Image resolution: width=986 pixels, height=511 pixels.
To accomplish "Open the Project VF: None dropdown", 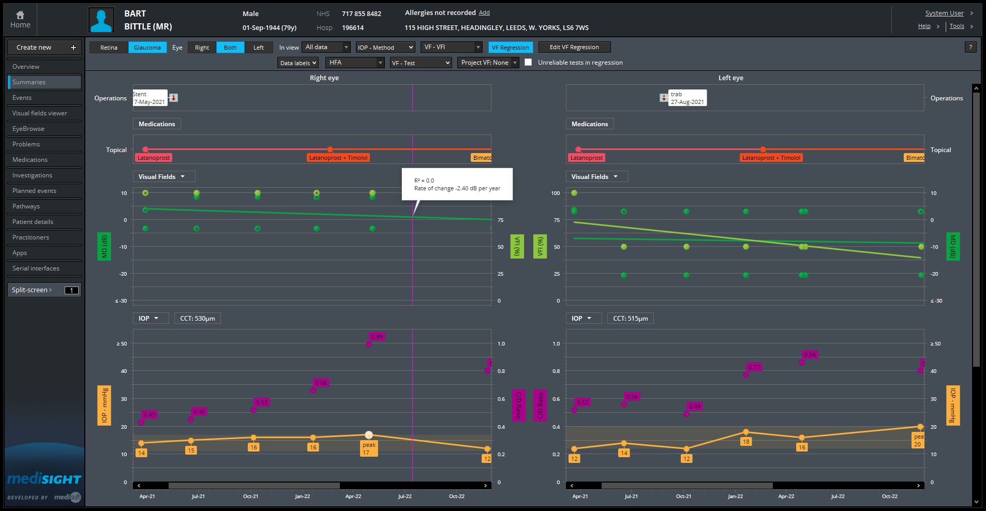I will point(487,62).
